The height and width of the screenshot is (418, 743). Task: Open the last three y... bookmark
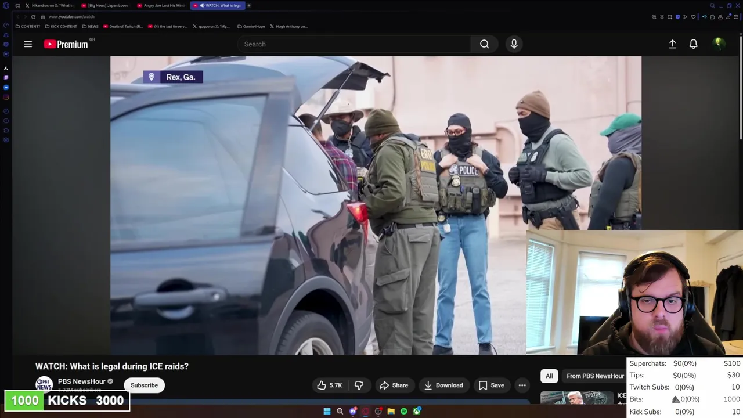point(168,26)
